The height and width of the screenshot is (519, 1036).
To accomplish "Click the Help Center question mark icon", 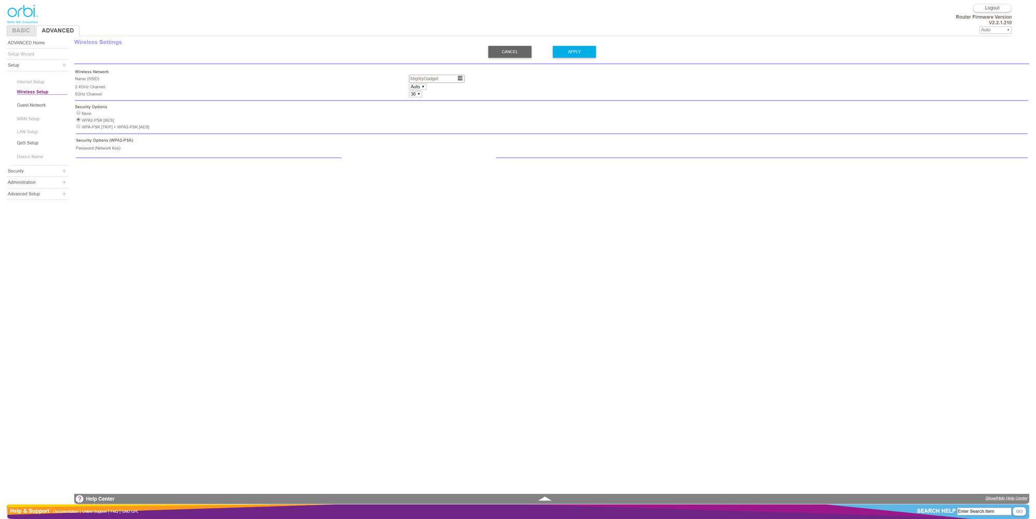I will pyautogui.click(x=80, y=499).
